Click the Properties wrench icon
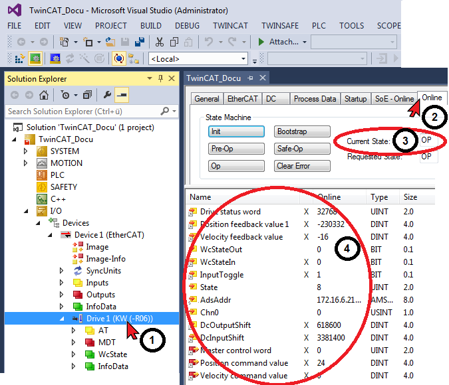The height and width of the screenshot is (385, 449). point(107,95)
